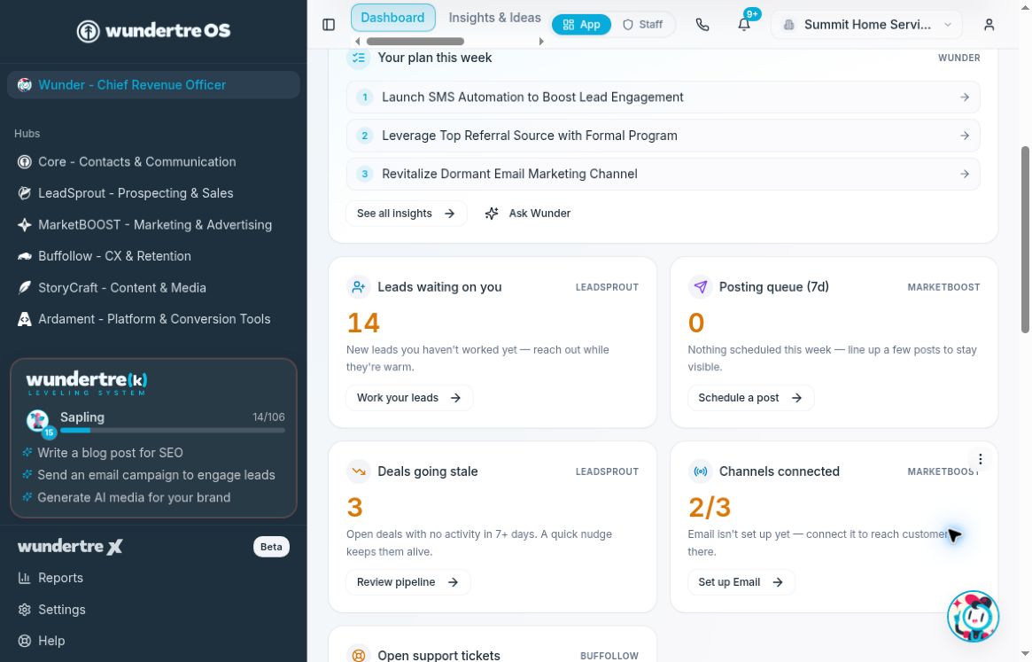Click the Settings gear icon

24,610
